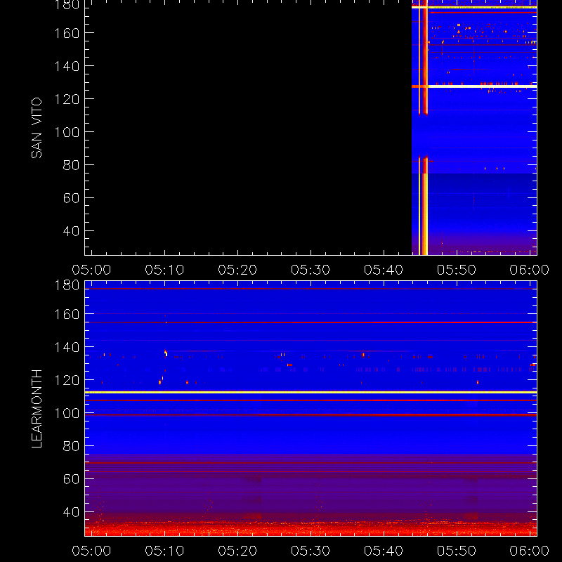Click the bright yellow horizontal line in Learmonth plot

point(311,392)
